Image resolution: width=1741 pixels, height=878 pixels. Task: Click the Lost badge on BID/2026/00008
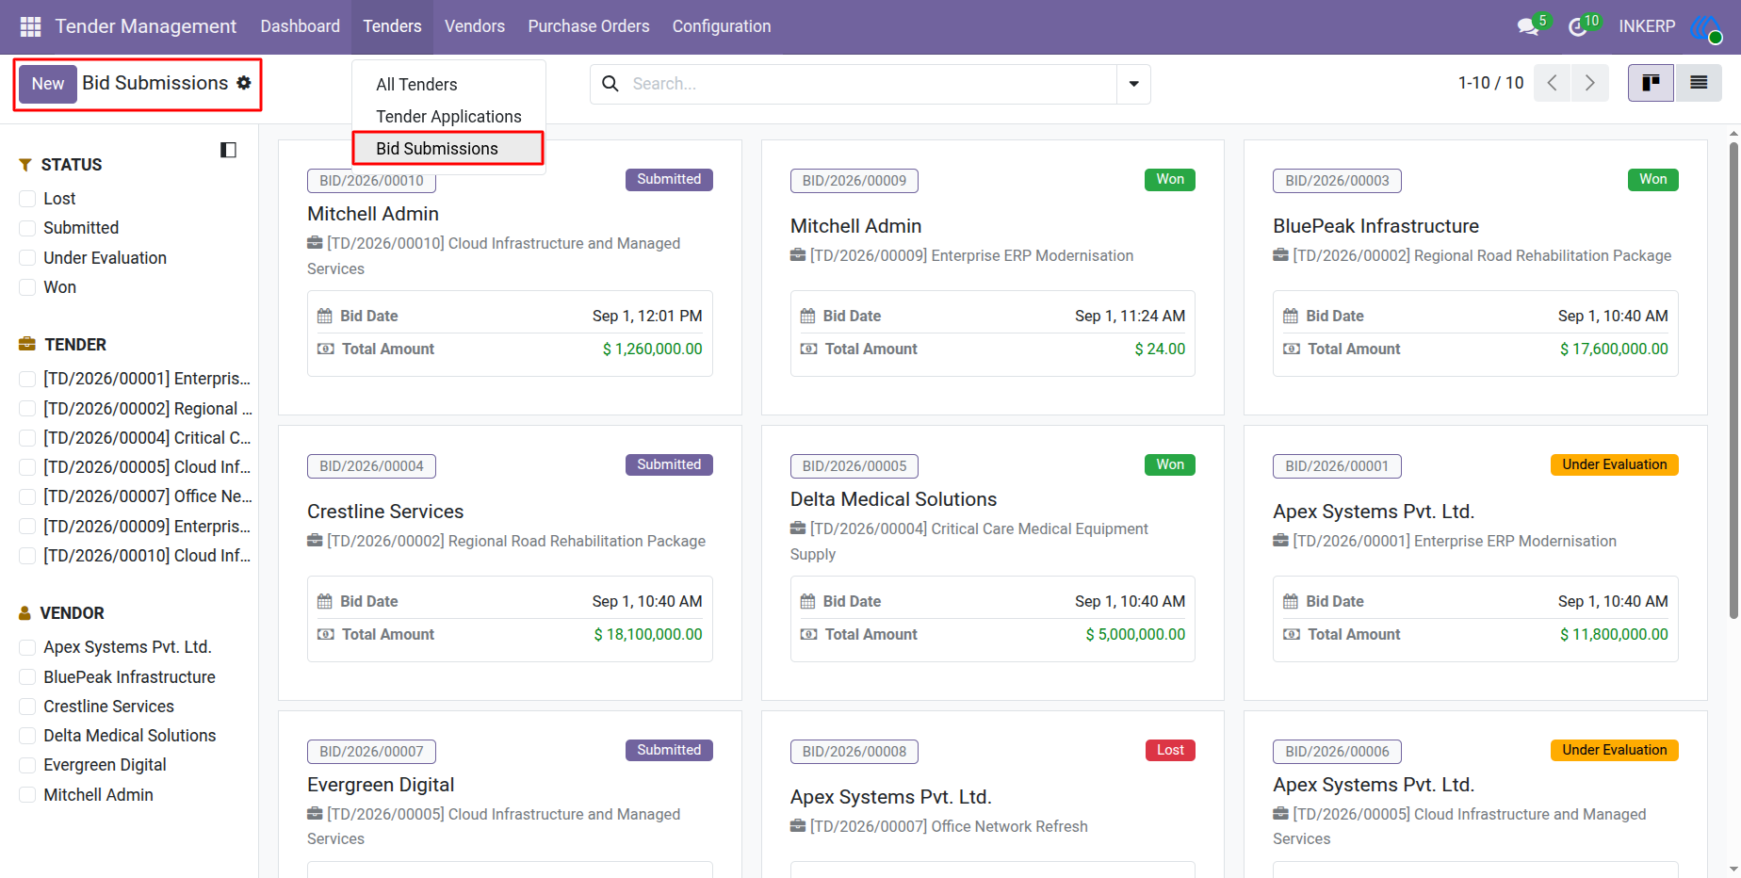click(x=1170, y=750)
